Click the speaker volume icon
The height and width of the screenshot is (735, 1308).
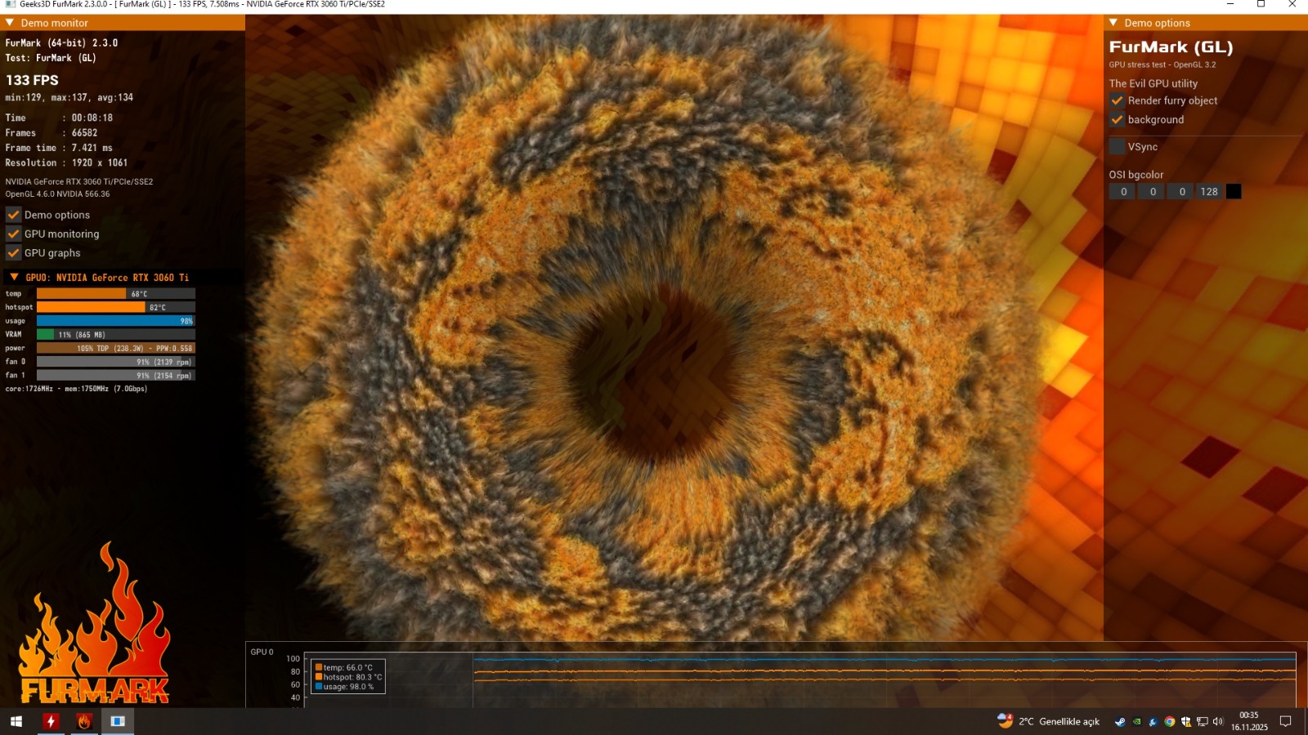pos(1218,722)
